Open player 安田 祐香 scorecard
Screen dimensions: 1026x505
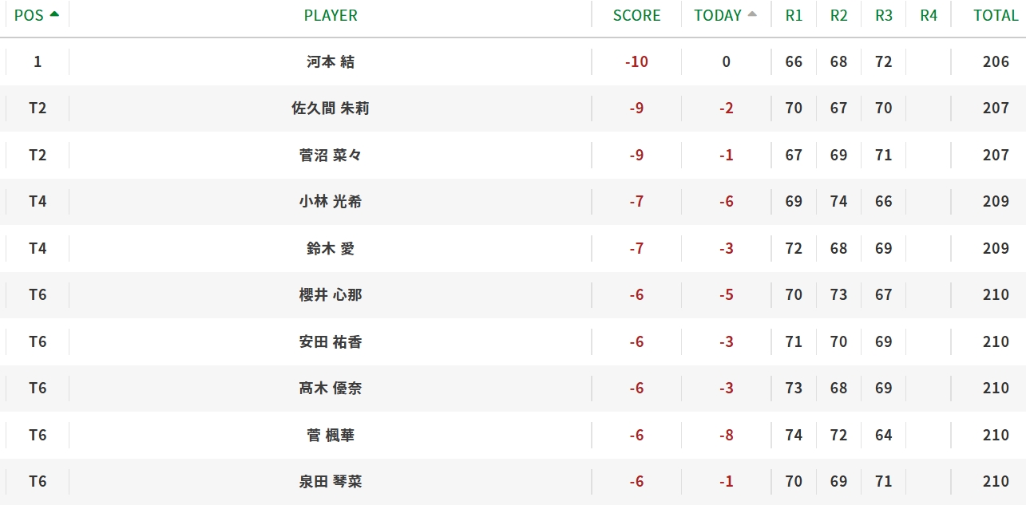[x=331, y=341]
